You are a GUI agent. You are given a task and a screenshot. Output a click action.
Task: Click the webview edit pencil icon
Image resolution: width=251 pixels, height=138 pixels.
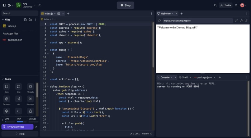(236, 21)
